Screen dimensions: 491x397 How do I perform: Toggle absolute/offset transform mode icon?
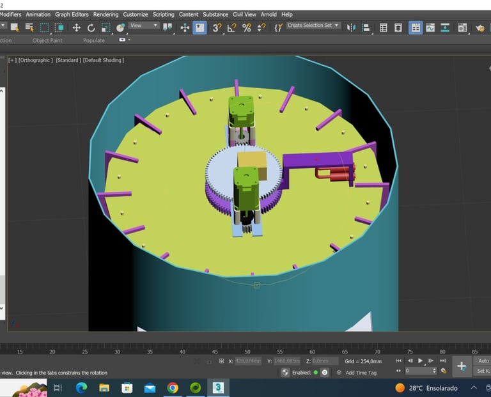(221, 361)
